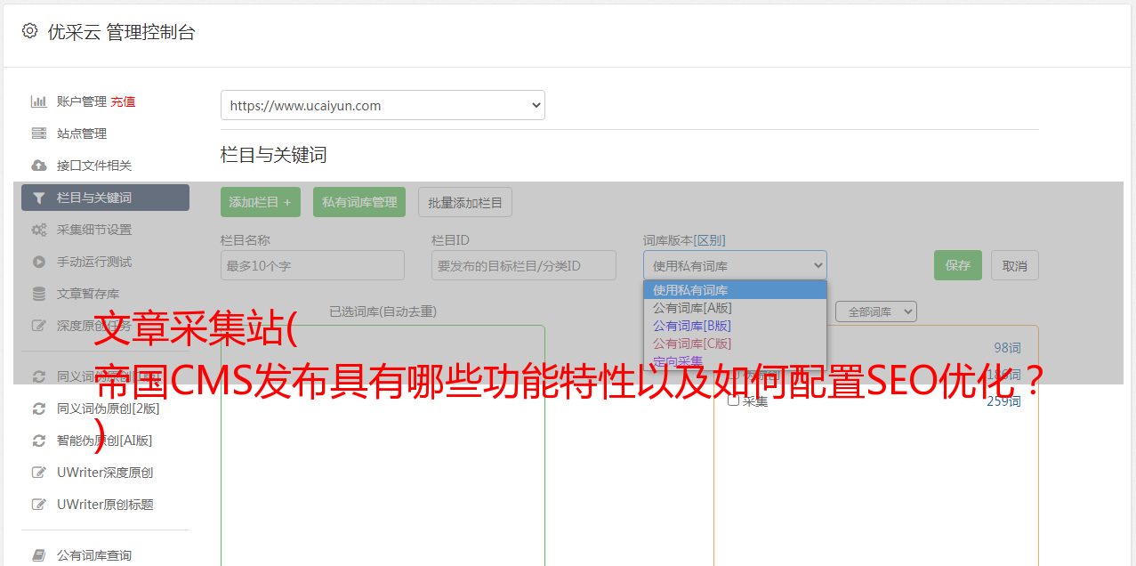This screenshot has width=1136, height=566.
Task: Click the filter funnel icon for 栏目与关键词
Action: [x=38, y=198]
